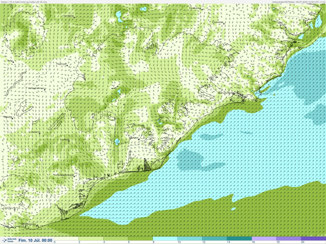Click the Eyjabakkar station marker

click(x=224, y=24)
